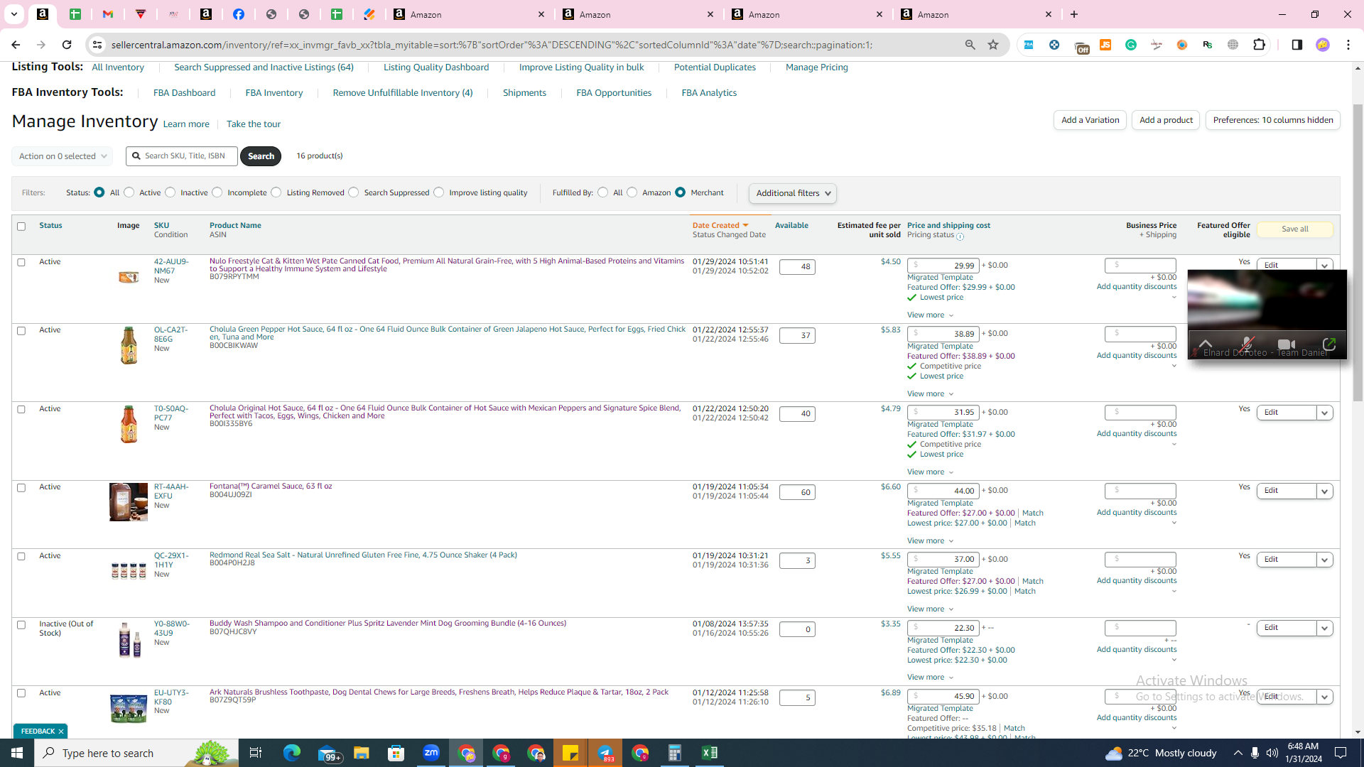Select Fulfilled By Amazon radio
The width and height of the screenshot is (1364, 767).
click(x=632, y=192)
